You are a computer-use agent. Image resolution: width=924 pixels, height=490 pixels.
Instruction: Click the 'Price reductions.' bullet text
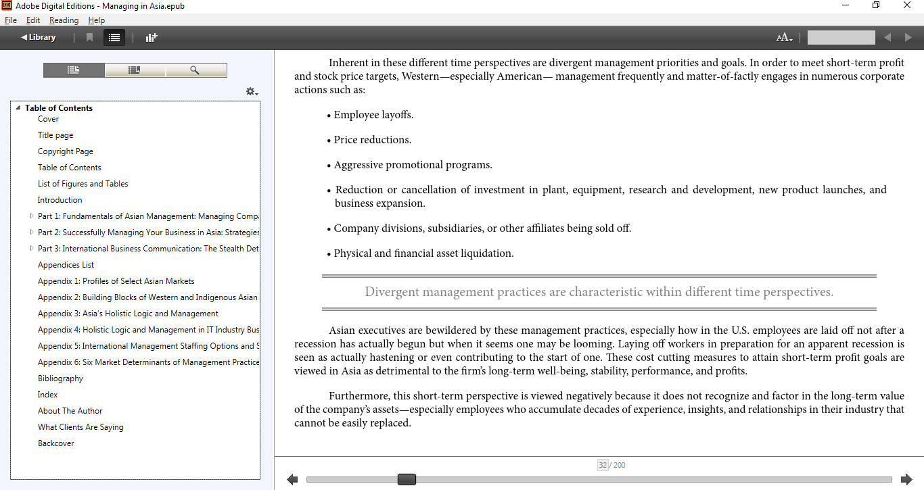click(373, 140)
